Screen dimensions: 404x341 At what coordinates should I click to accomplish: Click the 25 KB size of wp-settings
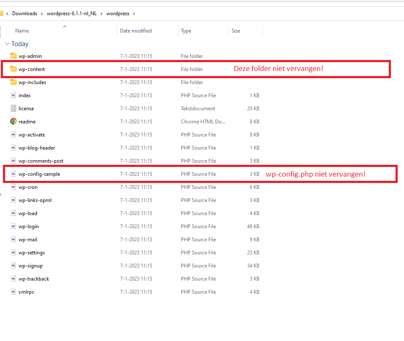pos(253,253)
